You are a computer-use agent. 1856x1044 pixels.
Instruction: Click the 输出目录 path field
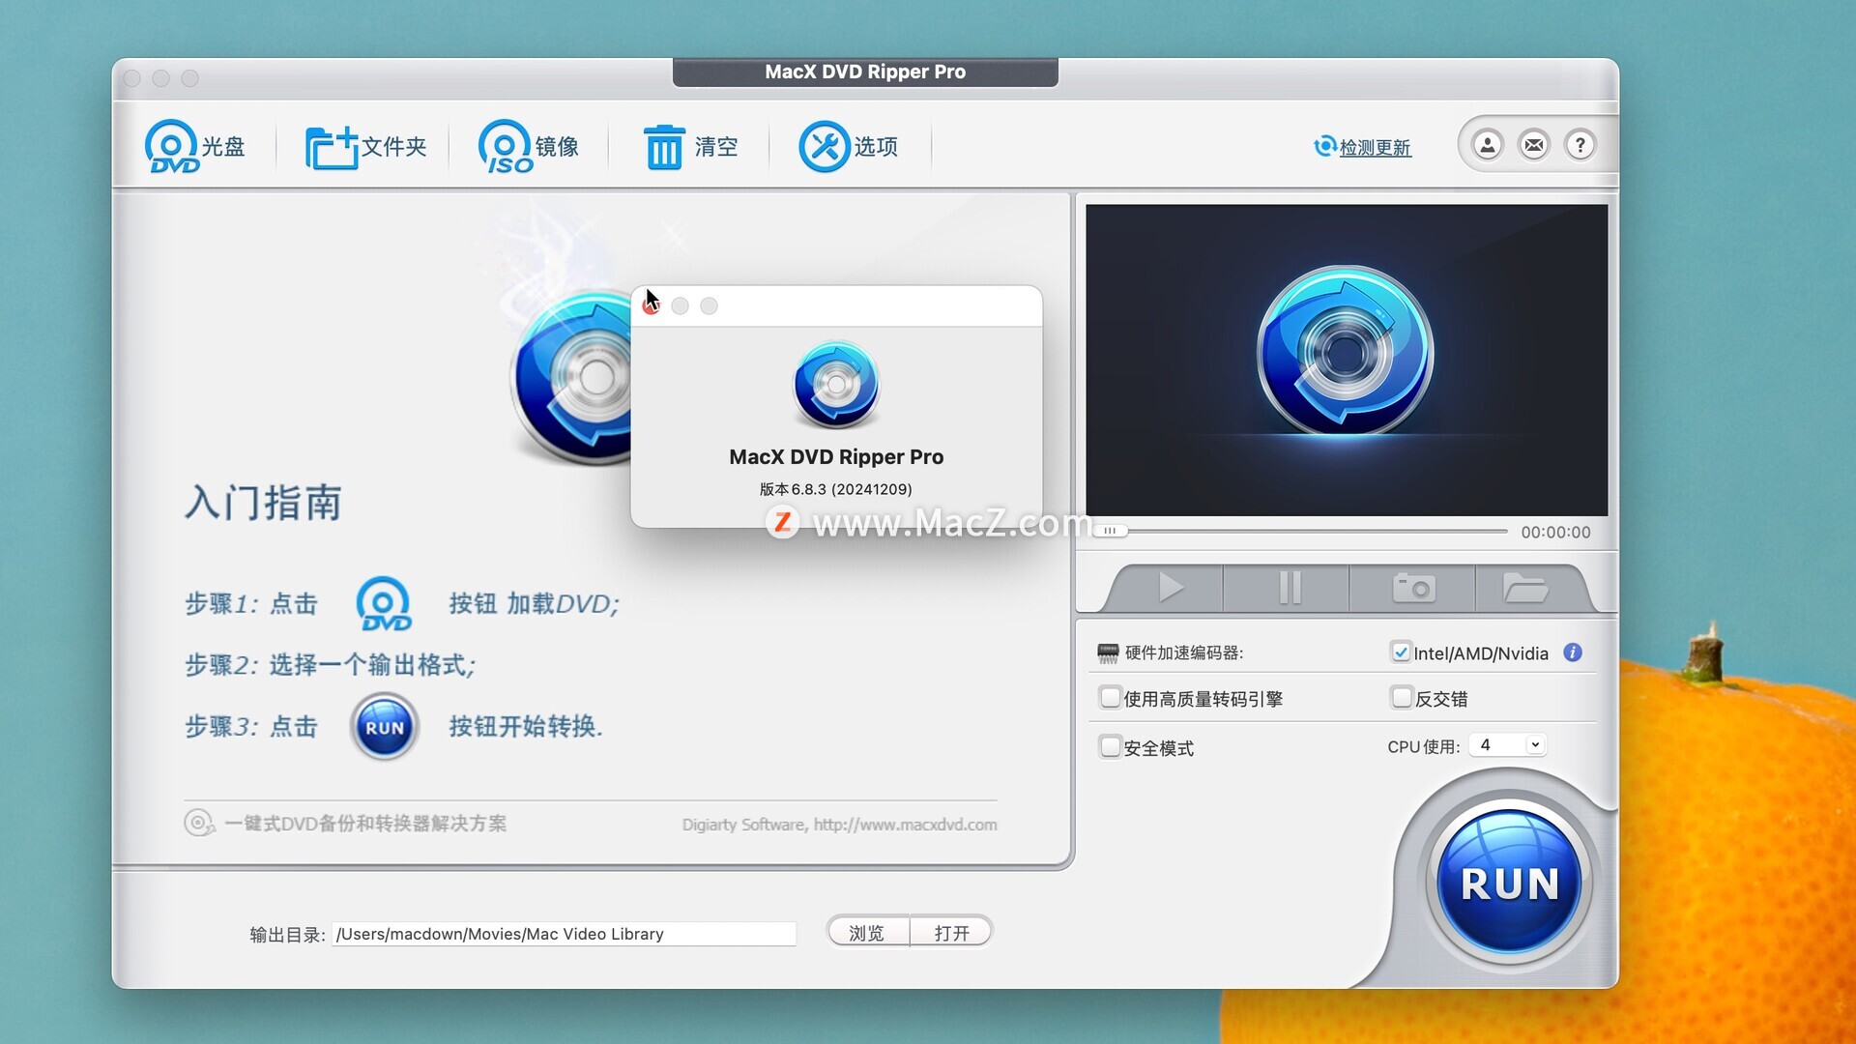[564, 934]
